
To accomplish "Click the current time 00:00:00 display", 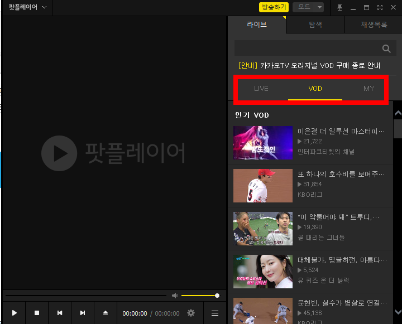I will [135, 313].
